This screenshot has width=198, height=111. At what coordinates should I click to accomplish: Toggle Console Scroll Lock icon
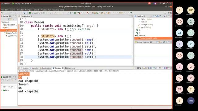click(x=144, y=68)
